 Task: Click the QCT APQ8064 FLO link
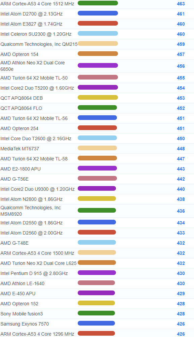[21, 108]
